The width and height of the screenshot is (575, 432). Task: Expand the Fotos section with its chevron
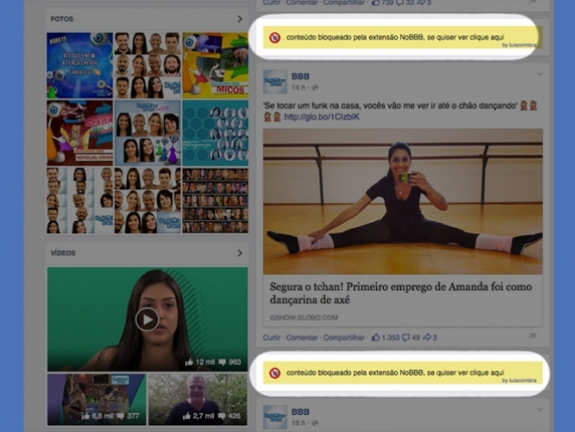(240, 18)
